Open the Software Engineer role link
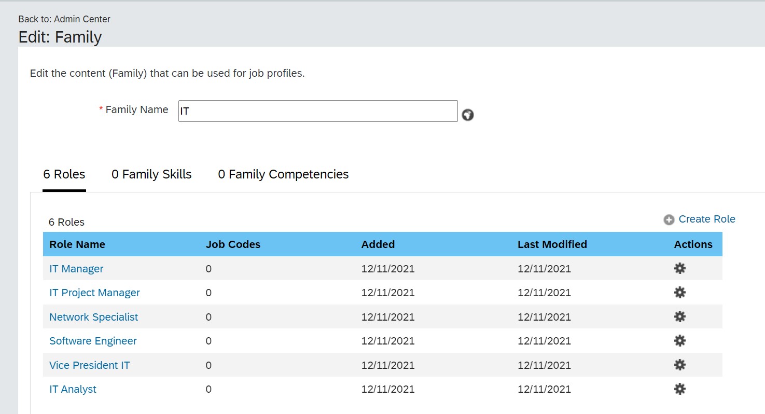Viewport: 765px width, 414px height. 93,341
